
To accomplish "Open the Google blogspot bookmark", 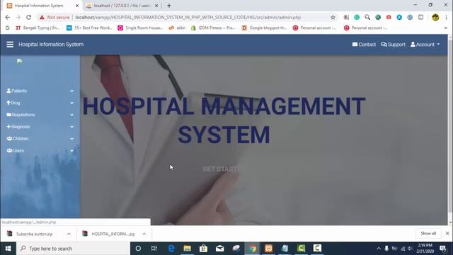I will coord(264,28).
